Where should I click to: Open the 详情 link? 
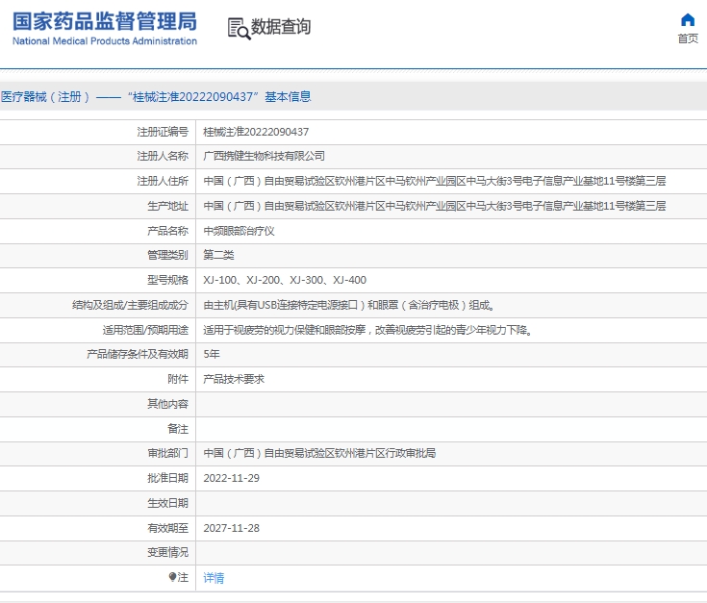(x=214, y=577)
